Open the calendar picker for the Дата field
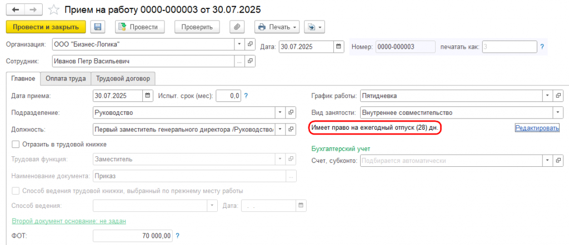 [x=338, y=47]
